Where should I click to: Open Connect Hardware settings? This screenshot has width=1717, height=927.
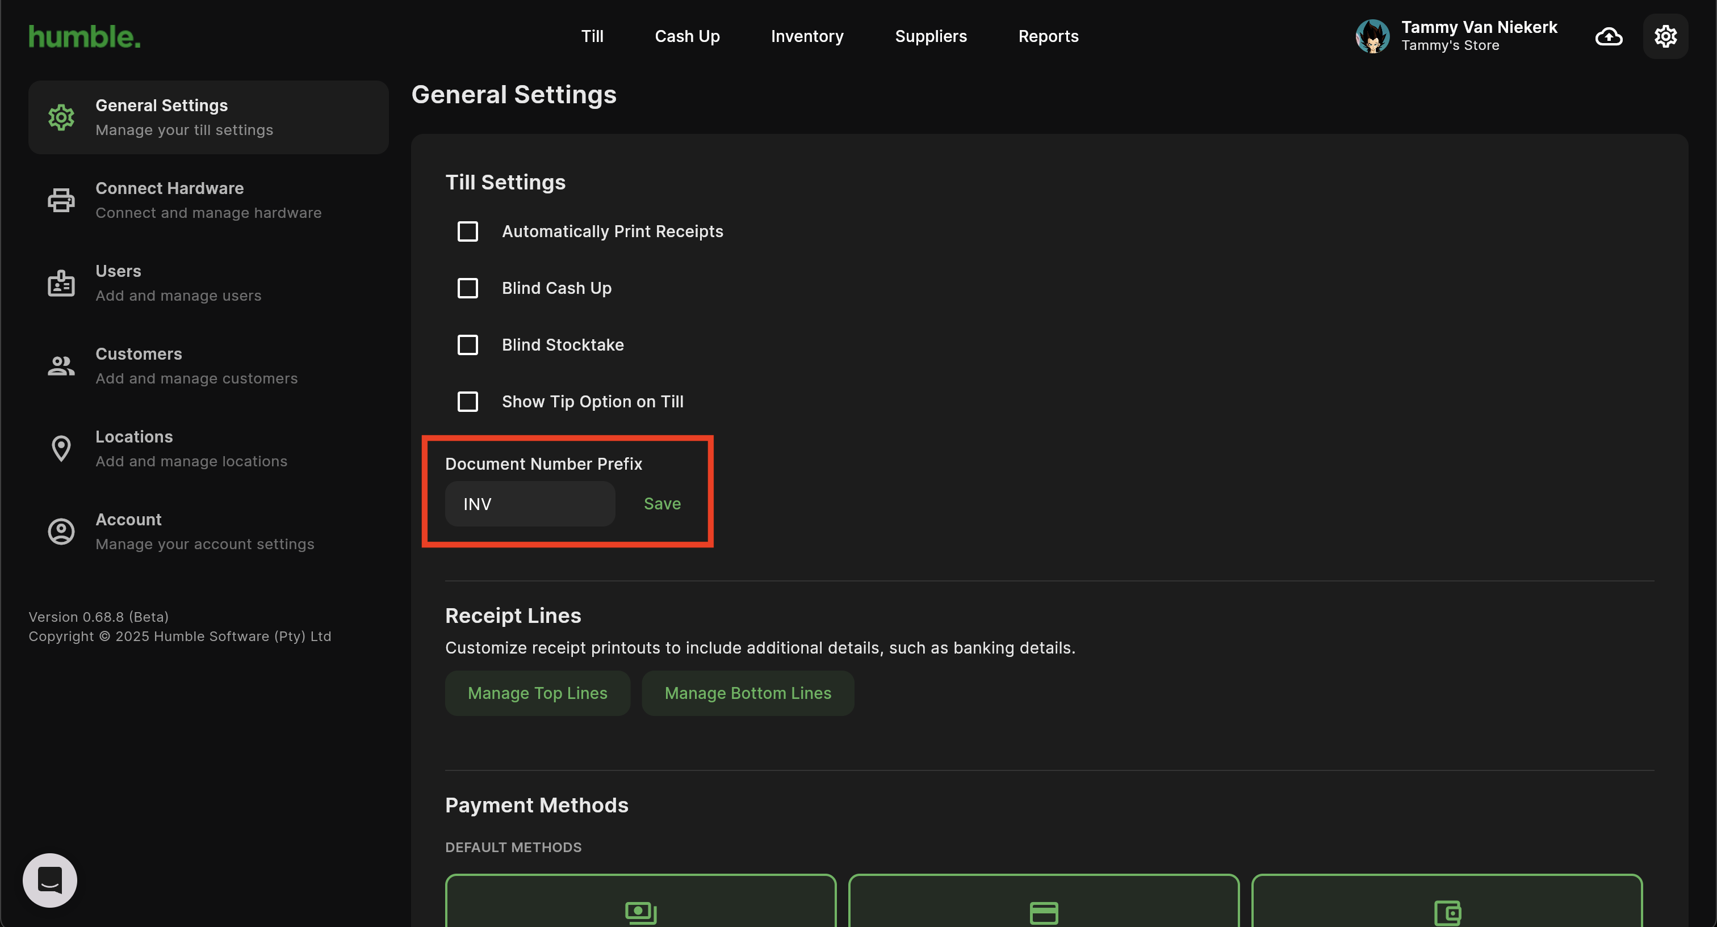click(208, 200)
